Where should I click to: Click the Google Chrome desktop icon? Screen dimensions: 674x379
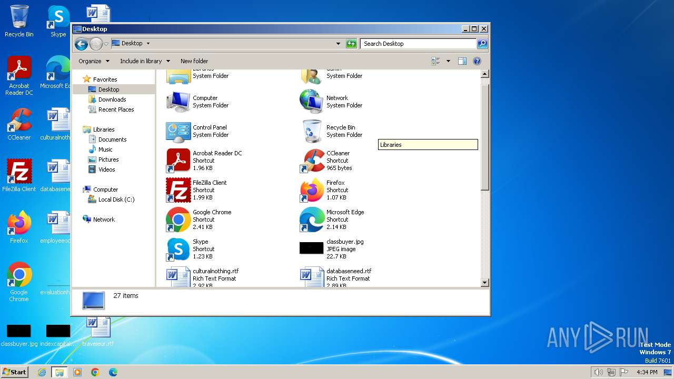tap(19, 282)
